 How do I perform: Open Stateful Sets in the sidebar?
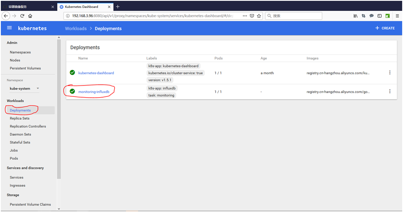[20, 142]
